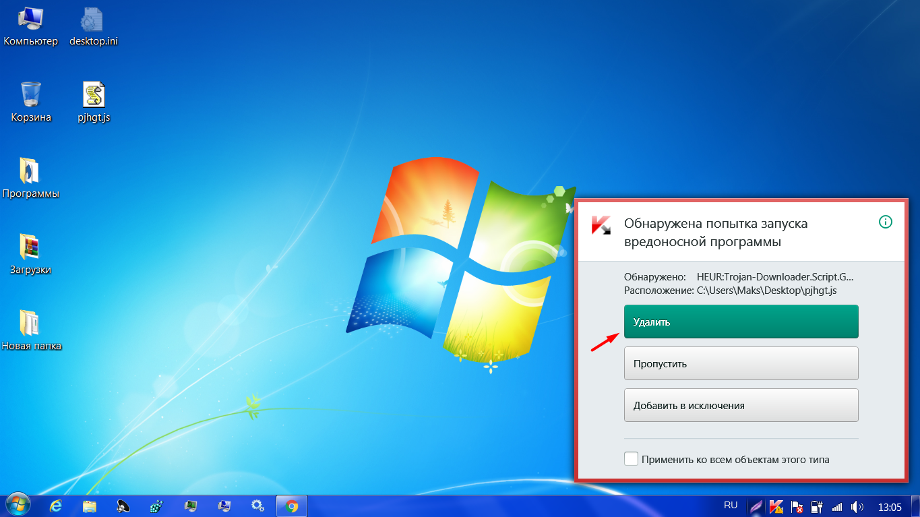Open the gears taskbar icon

click(x=257, y=506)
